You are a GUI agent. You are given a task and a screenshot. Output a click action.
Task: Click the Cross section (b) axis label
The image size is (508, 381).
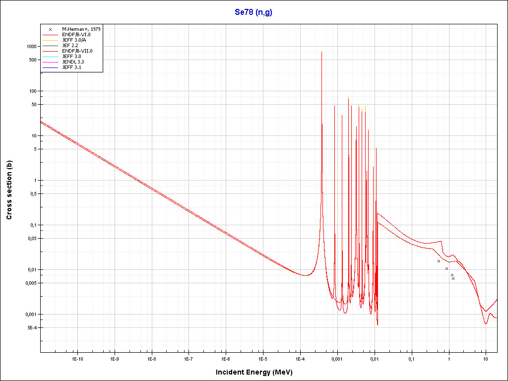pyautogui.click(x=9, y=190)
